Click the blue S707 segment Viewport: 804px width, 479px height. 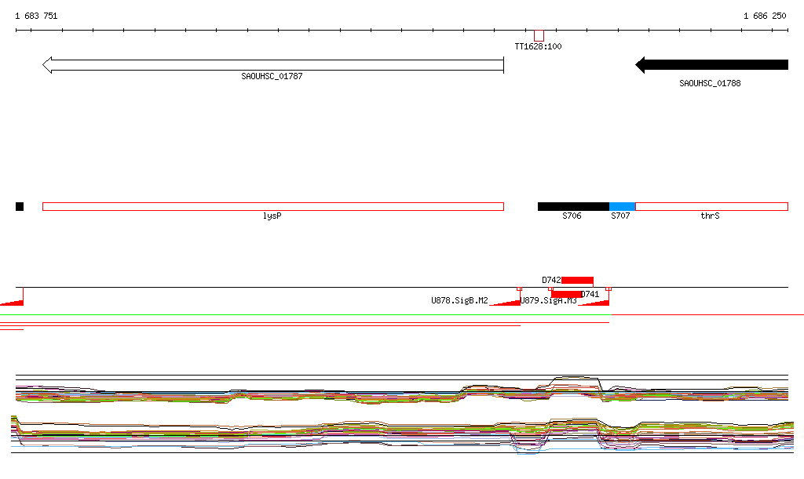click(x=622, y=206)
